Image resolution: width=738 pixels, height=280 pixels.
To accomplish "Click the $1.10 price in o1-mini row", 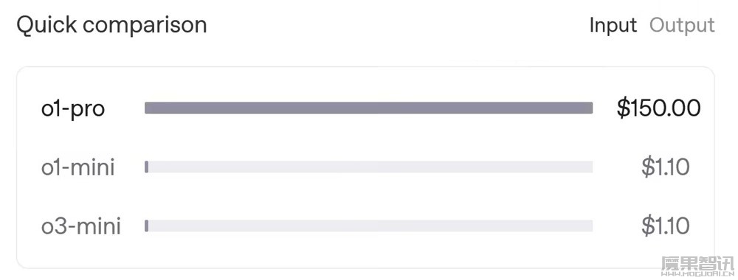I will pyautogui.click(x=666, y=167).
